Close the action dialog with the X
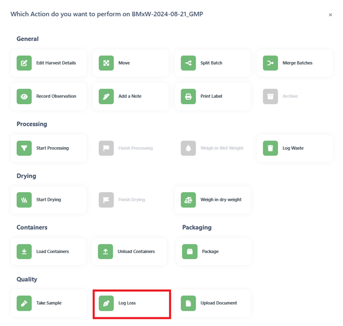 (330, 15)
